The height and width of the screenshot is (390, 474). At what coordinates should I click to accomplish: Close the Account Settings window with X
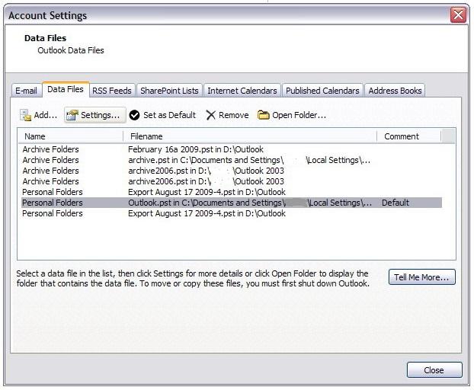click(458, 15)
